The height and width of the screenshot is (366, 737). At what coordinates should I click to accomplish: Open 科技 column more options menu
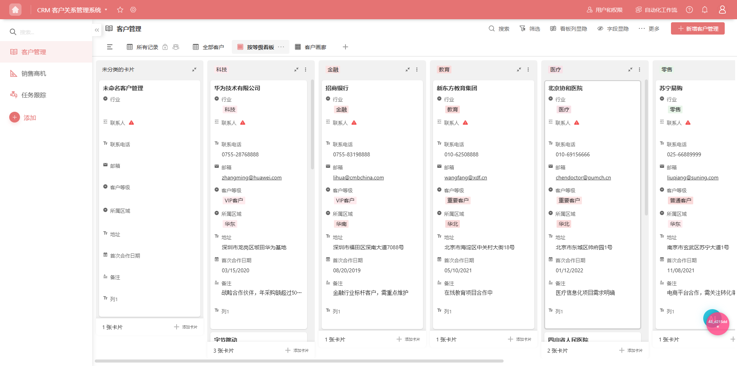[306, 70]
